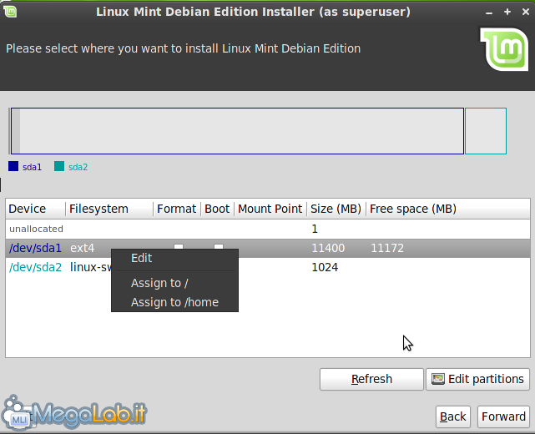Select the sda2 segment in partition bar
The image size is (535, 434).
point(485,131)
